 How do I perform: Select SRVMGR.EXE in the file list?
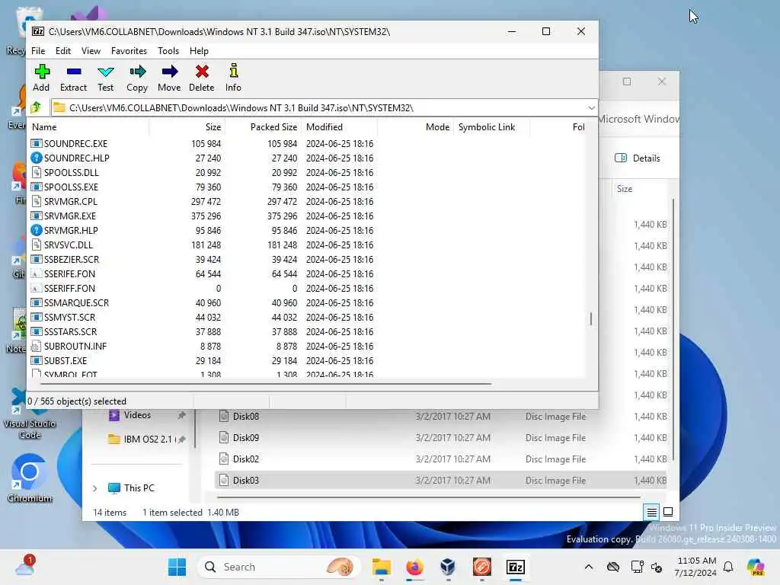pyautogui.click(x=69, y=216)
